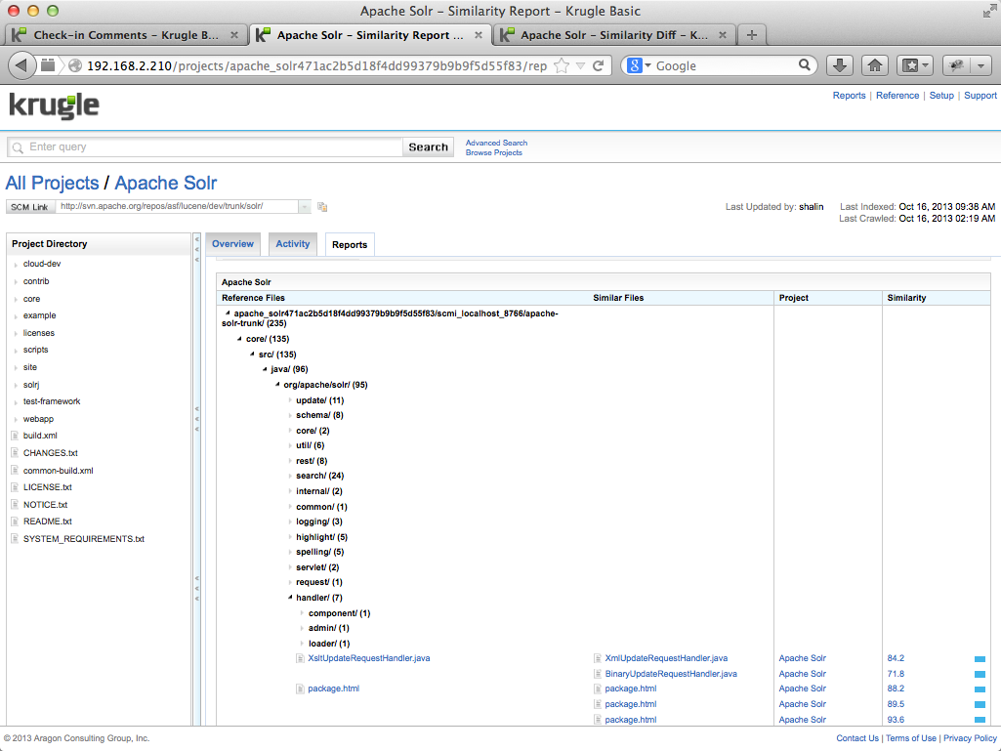Screen dimensions: 1001x751
Task: Click the browser address bar
Action: [316, 65]
